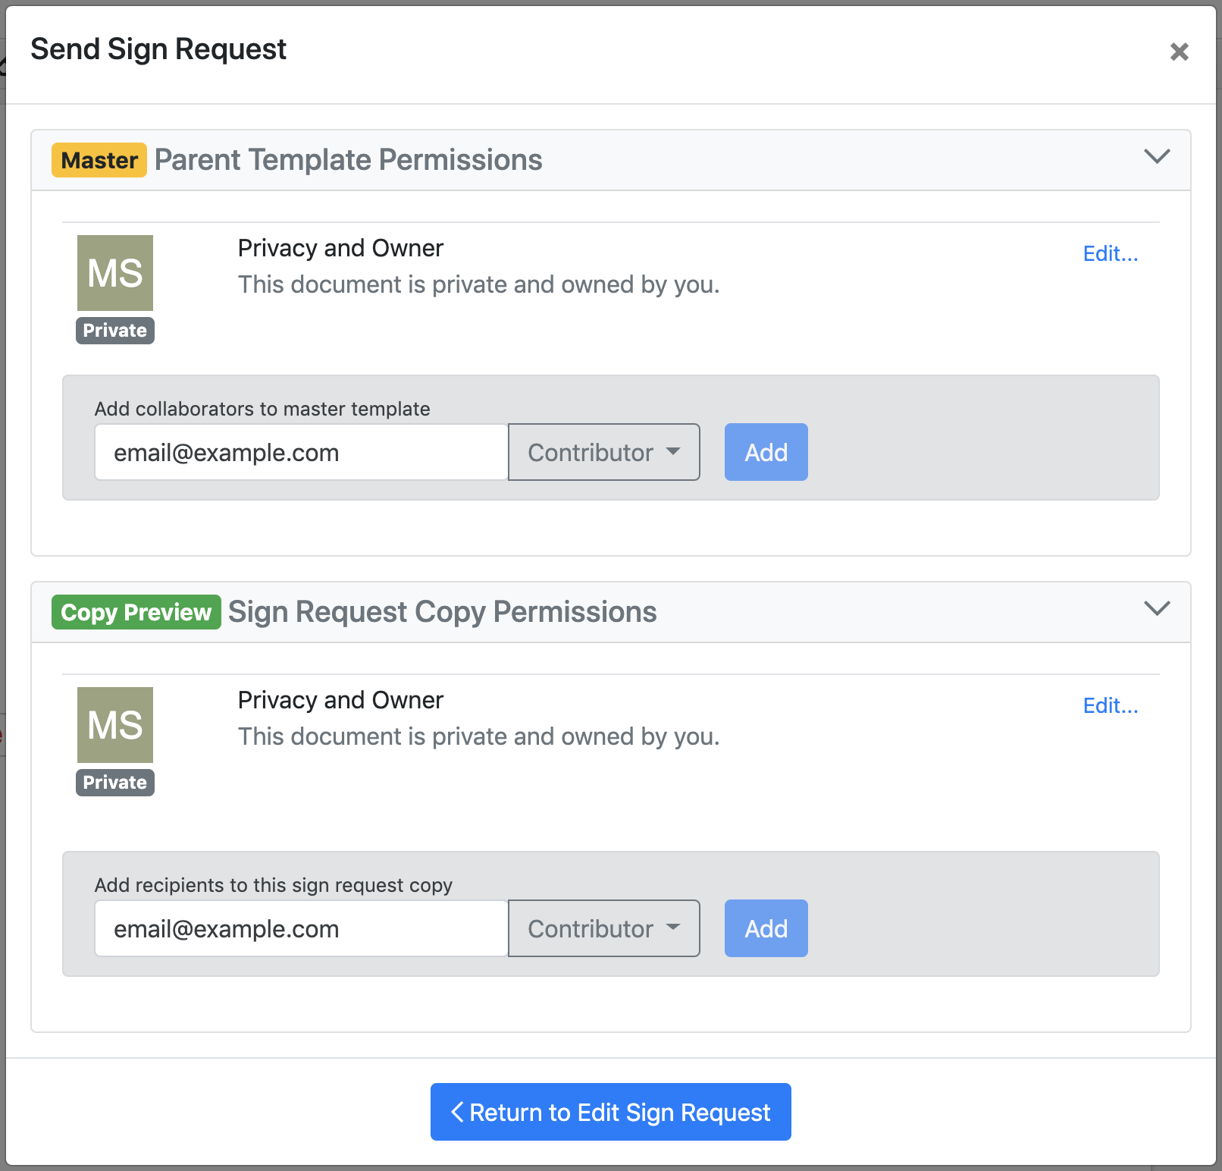Click the MS avatar in master template
Image resolution: width=1222 pixels, height=1171 pixels.
point(115,273)
